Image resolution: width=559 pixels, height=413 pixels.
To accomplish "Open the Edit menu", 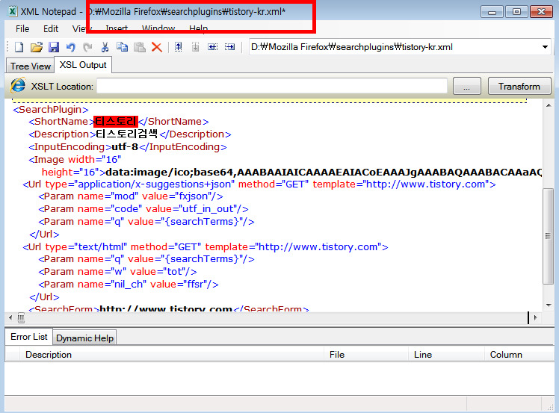I will (x=51, y=28).
